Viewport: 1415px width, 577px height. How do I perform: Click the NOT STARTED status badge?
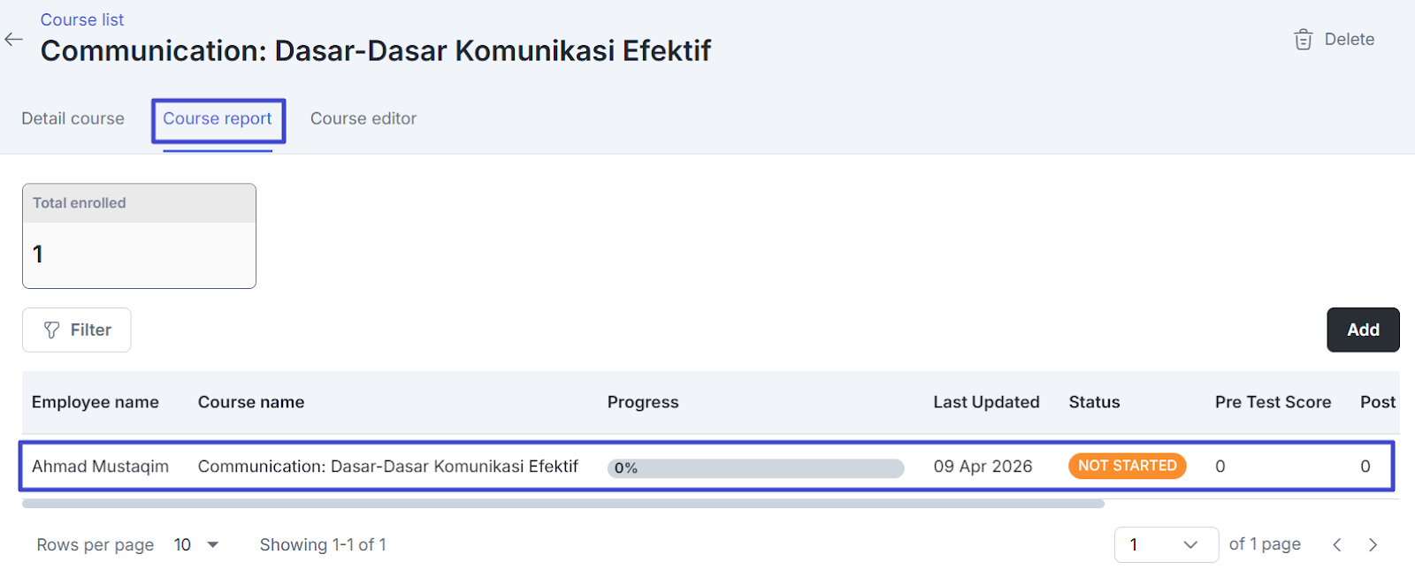[1127, 466]
